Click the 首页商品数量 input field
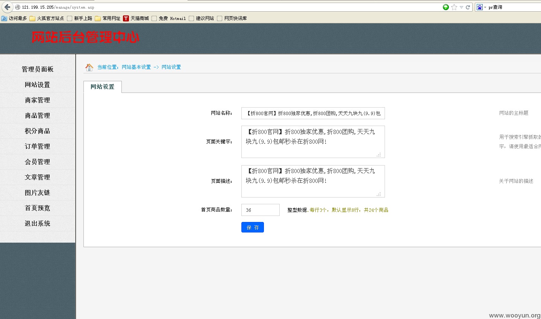 pos(261,210)
